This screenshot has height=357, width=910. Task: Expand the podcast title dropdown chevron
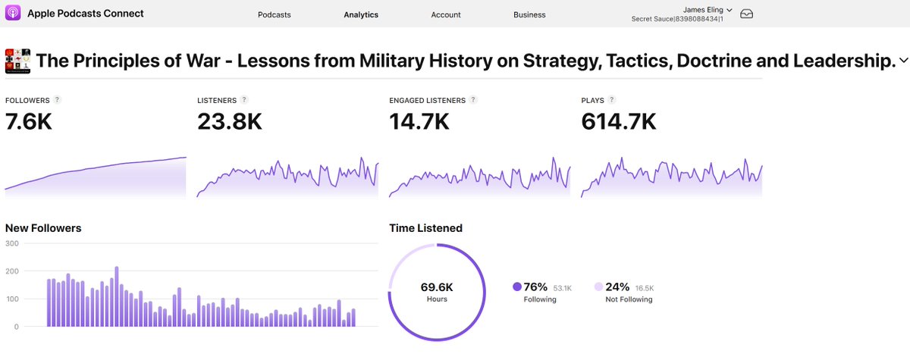coord(904,61)
